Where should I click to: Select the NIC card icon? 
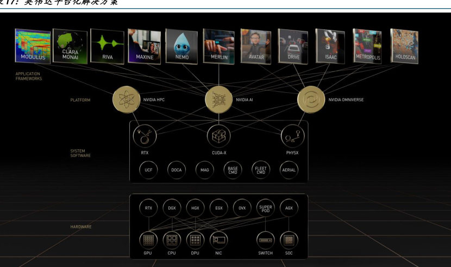(219, 240)
